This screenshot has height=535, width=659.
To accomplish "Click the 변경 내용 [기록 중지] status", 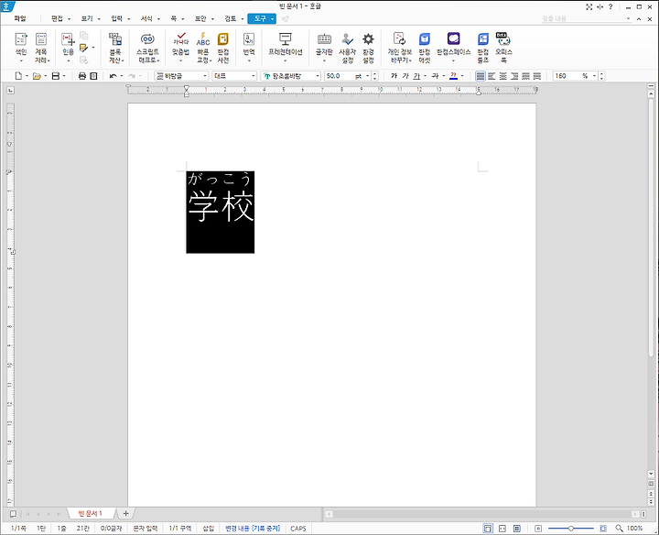I will click(x=253, y=529).
